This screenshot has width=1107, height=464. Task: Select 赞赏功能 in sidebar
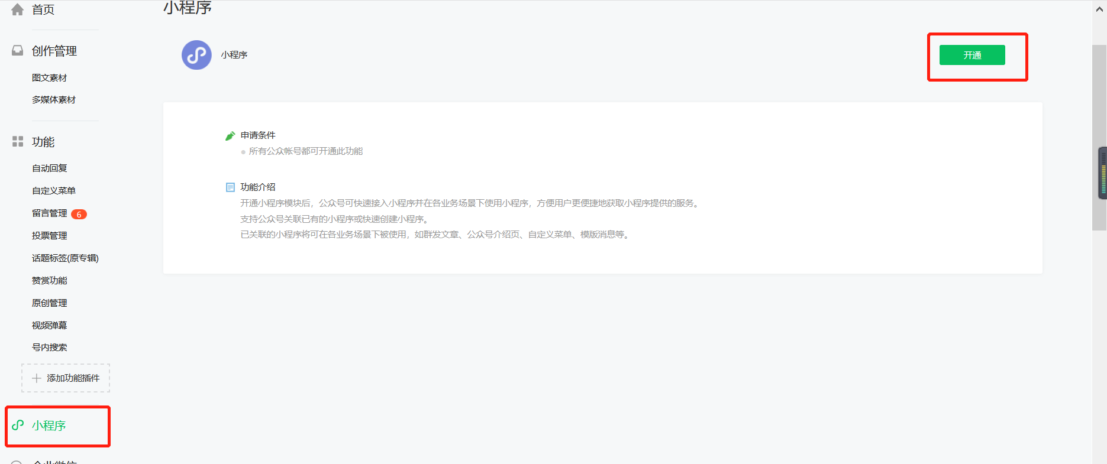pyautogui.click(x=50, y=281)
